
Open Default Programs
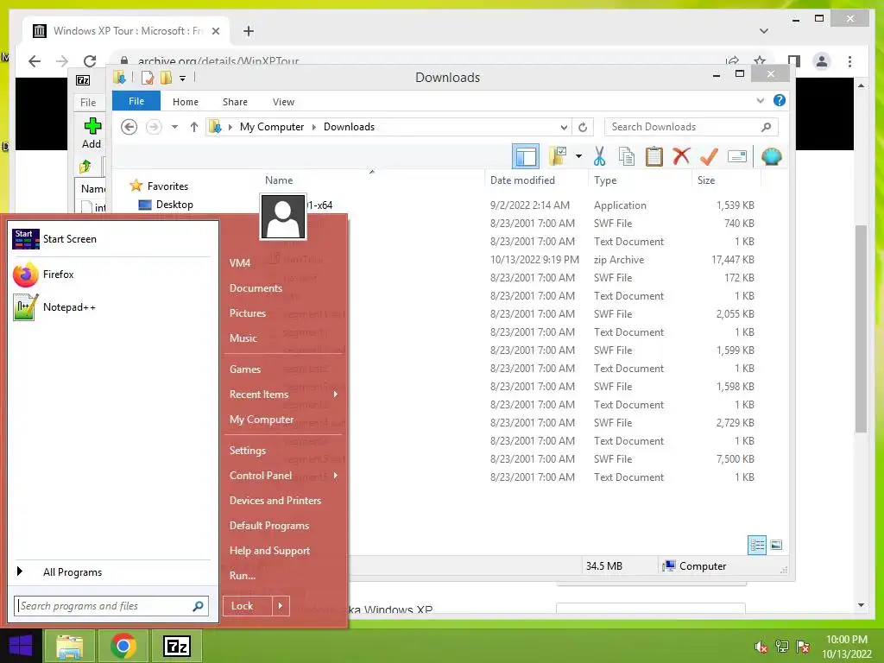click(x=269, y=526)
